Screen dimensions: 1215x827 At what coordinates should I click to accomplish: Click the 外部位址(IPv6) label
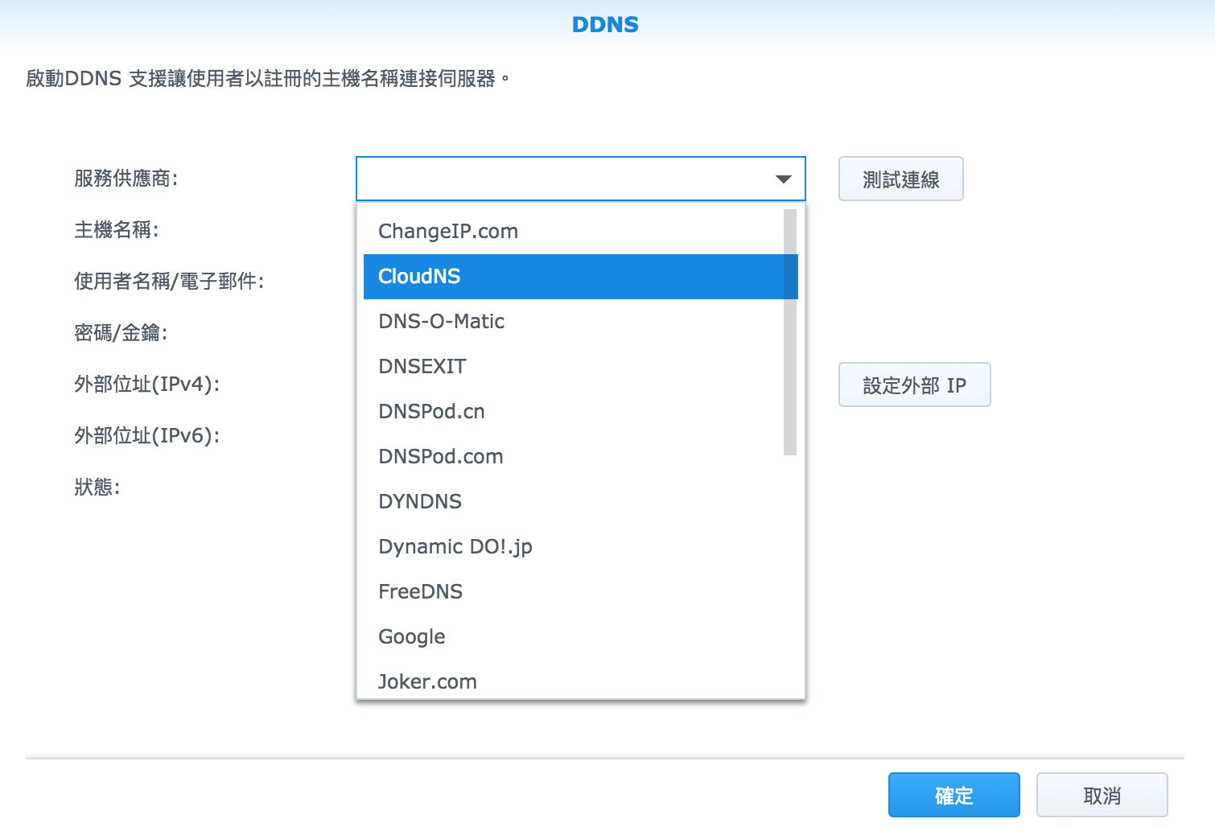(x=147, y=436)
